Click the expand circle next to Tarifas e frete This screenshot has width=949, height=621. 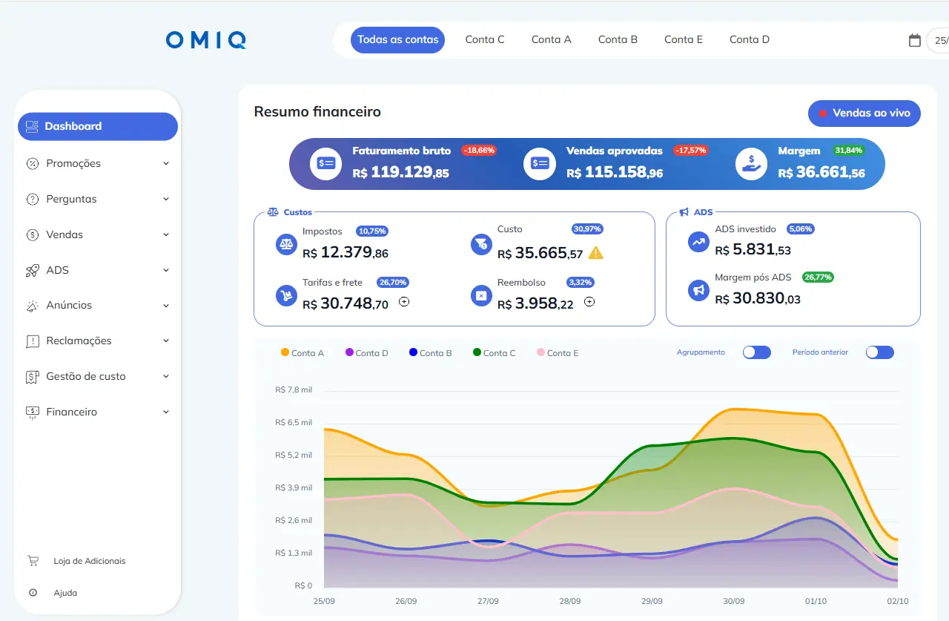(x=403, y=301)
